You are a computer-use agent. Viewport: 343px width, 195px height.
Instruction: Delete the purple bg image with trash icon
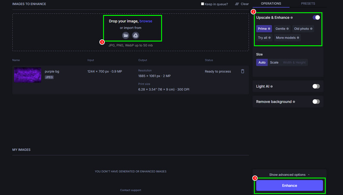coord(243,71)
